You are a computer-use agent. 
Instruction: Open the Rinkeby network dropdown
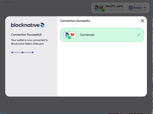(138, 8)
